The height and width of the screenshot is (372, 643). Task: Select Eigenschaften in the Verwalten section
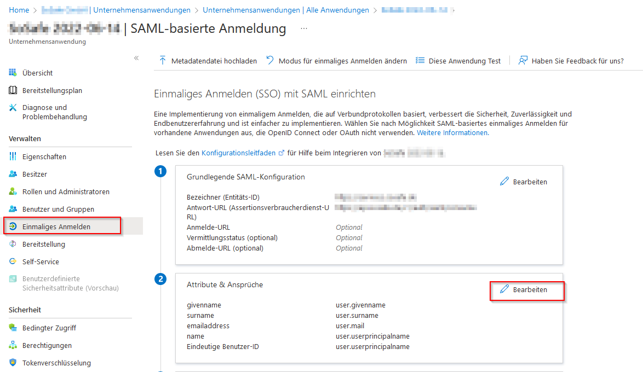coord(44,156)
